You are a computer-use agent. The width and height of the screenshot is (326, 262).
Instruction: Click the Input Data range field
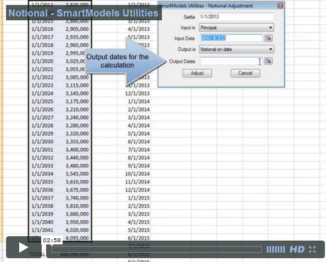point(231,38)
